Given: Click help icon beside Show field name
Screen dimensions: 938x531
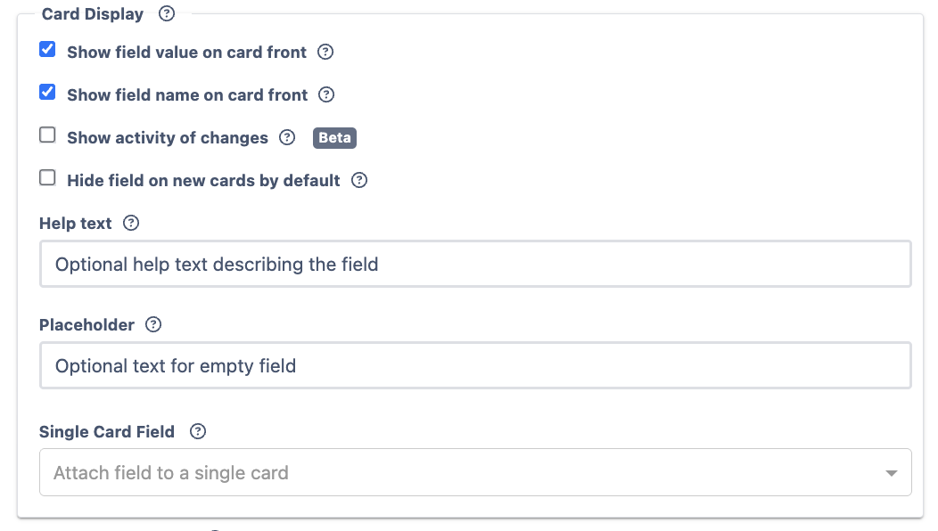Looking at the screenshot, I should pyautogui.click(x=326, y=94).
